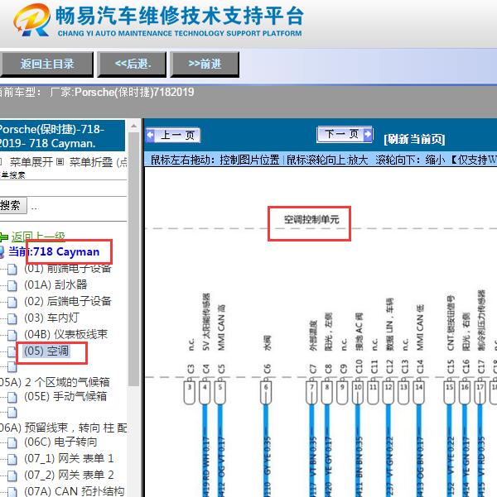
Task: Click document icon beside (06C) 电子转向
Action: [12, 442]
